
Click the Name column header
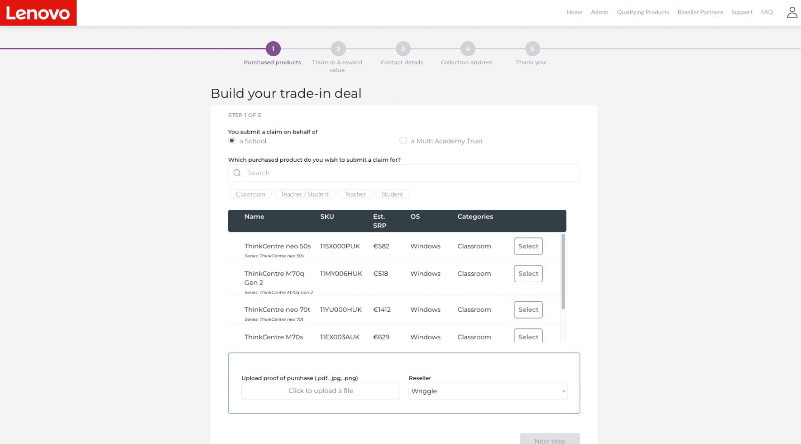pyautogui.click(x=254, y=217)
